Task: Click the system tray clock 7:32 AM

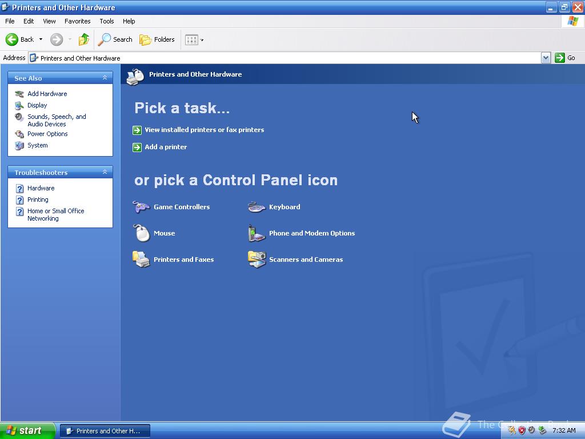Action: pyautogui.click(x=564, y=430)
